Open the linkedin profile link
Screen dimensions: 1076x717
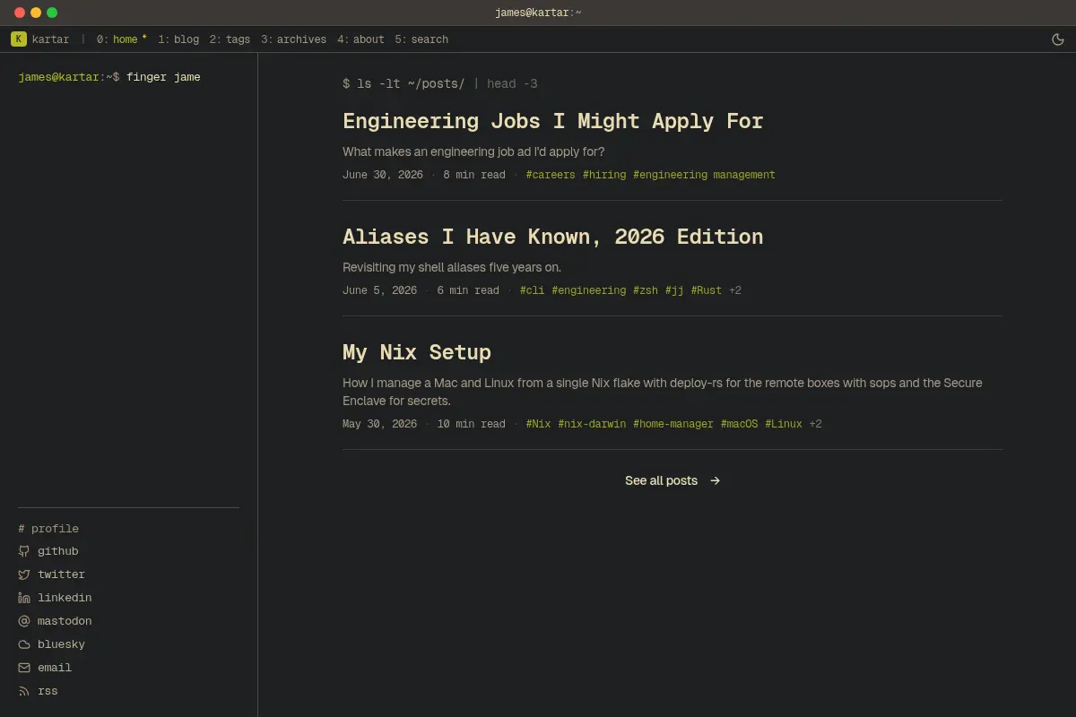coord(65,598)
